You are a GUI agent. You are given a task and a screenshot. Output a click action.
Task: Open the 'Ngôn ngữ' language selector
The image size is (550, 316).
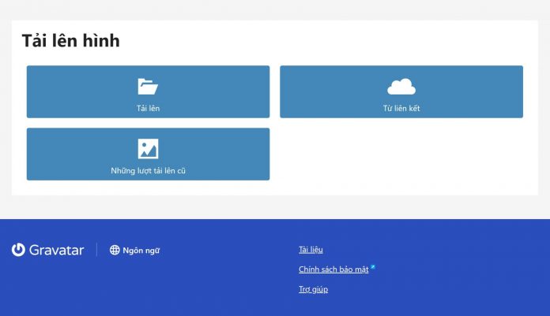pyautogui.click(x=141, y=250)
